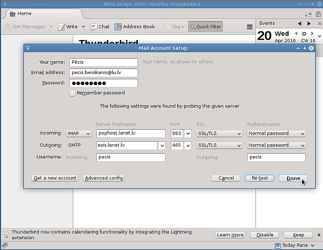Click the Done button
323x250 pixels.
tap(293, 178)
